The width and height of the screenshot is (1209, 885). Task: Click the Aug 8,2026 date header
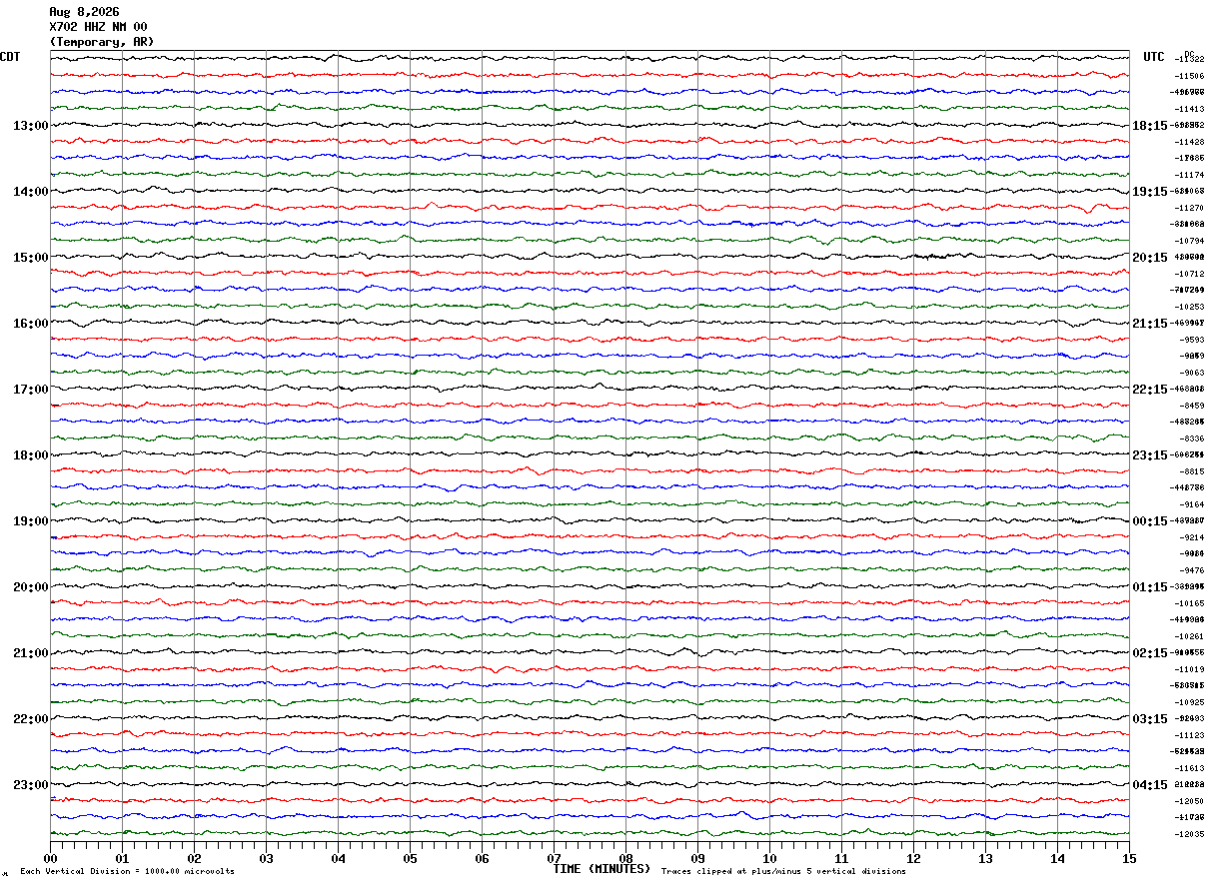coord(84,12)
